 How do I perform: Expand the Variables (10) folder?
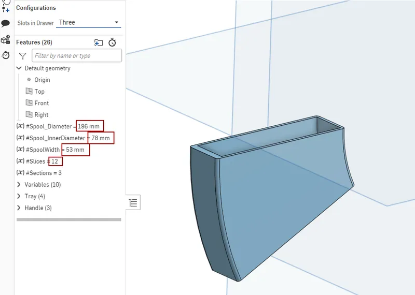click(19, 184)
